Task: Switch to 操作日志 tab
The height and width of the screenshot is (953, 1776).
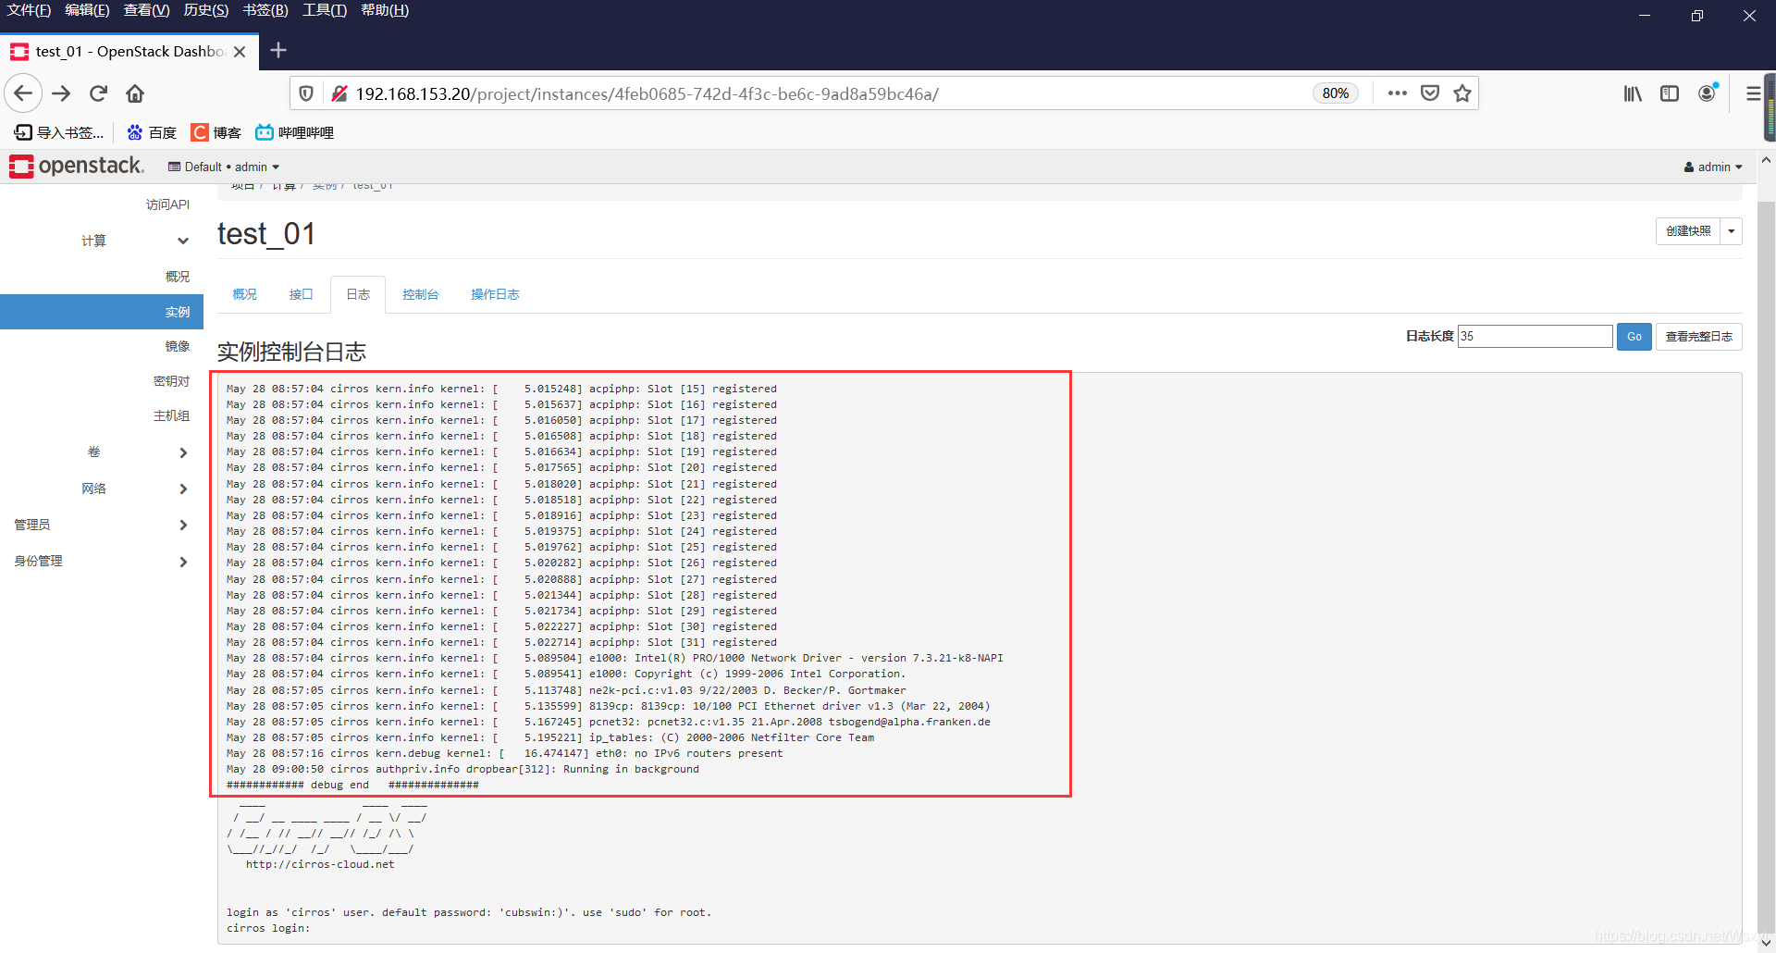Action: (495, 294)
